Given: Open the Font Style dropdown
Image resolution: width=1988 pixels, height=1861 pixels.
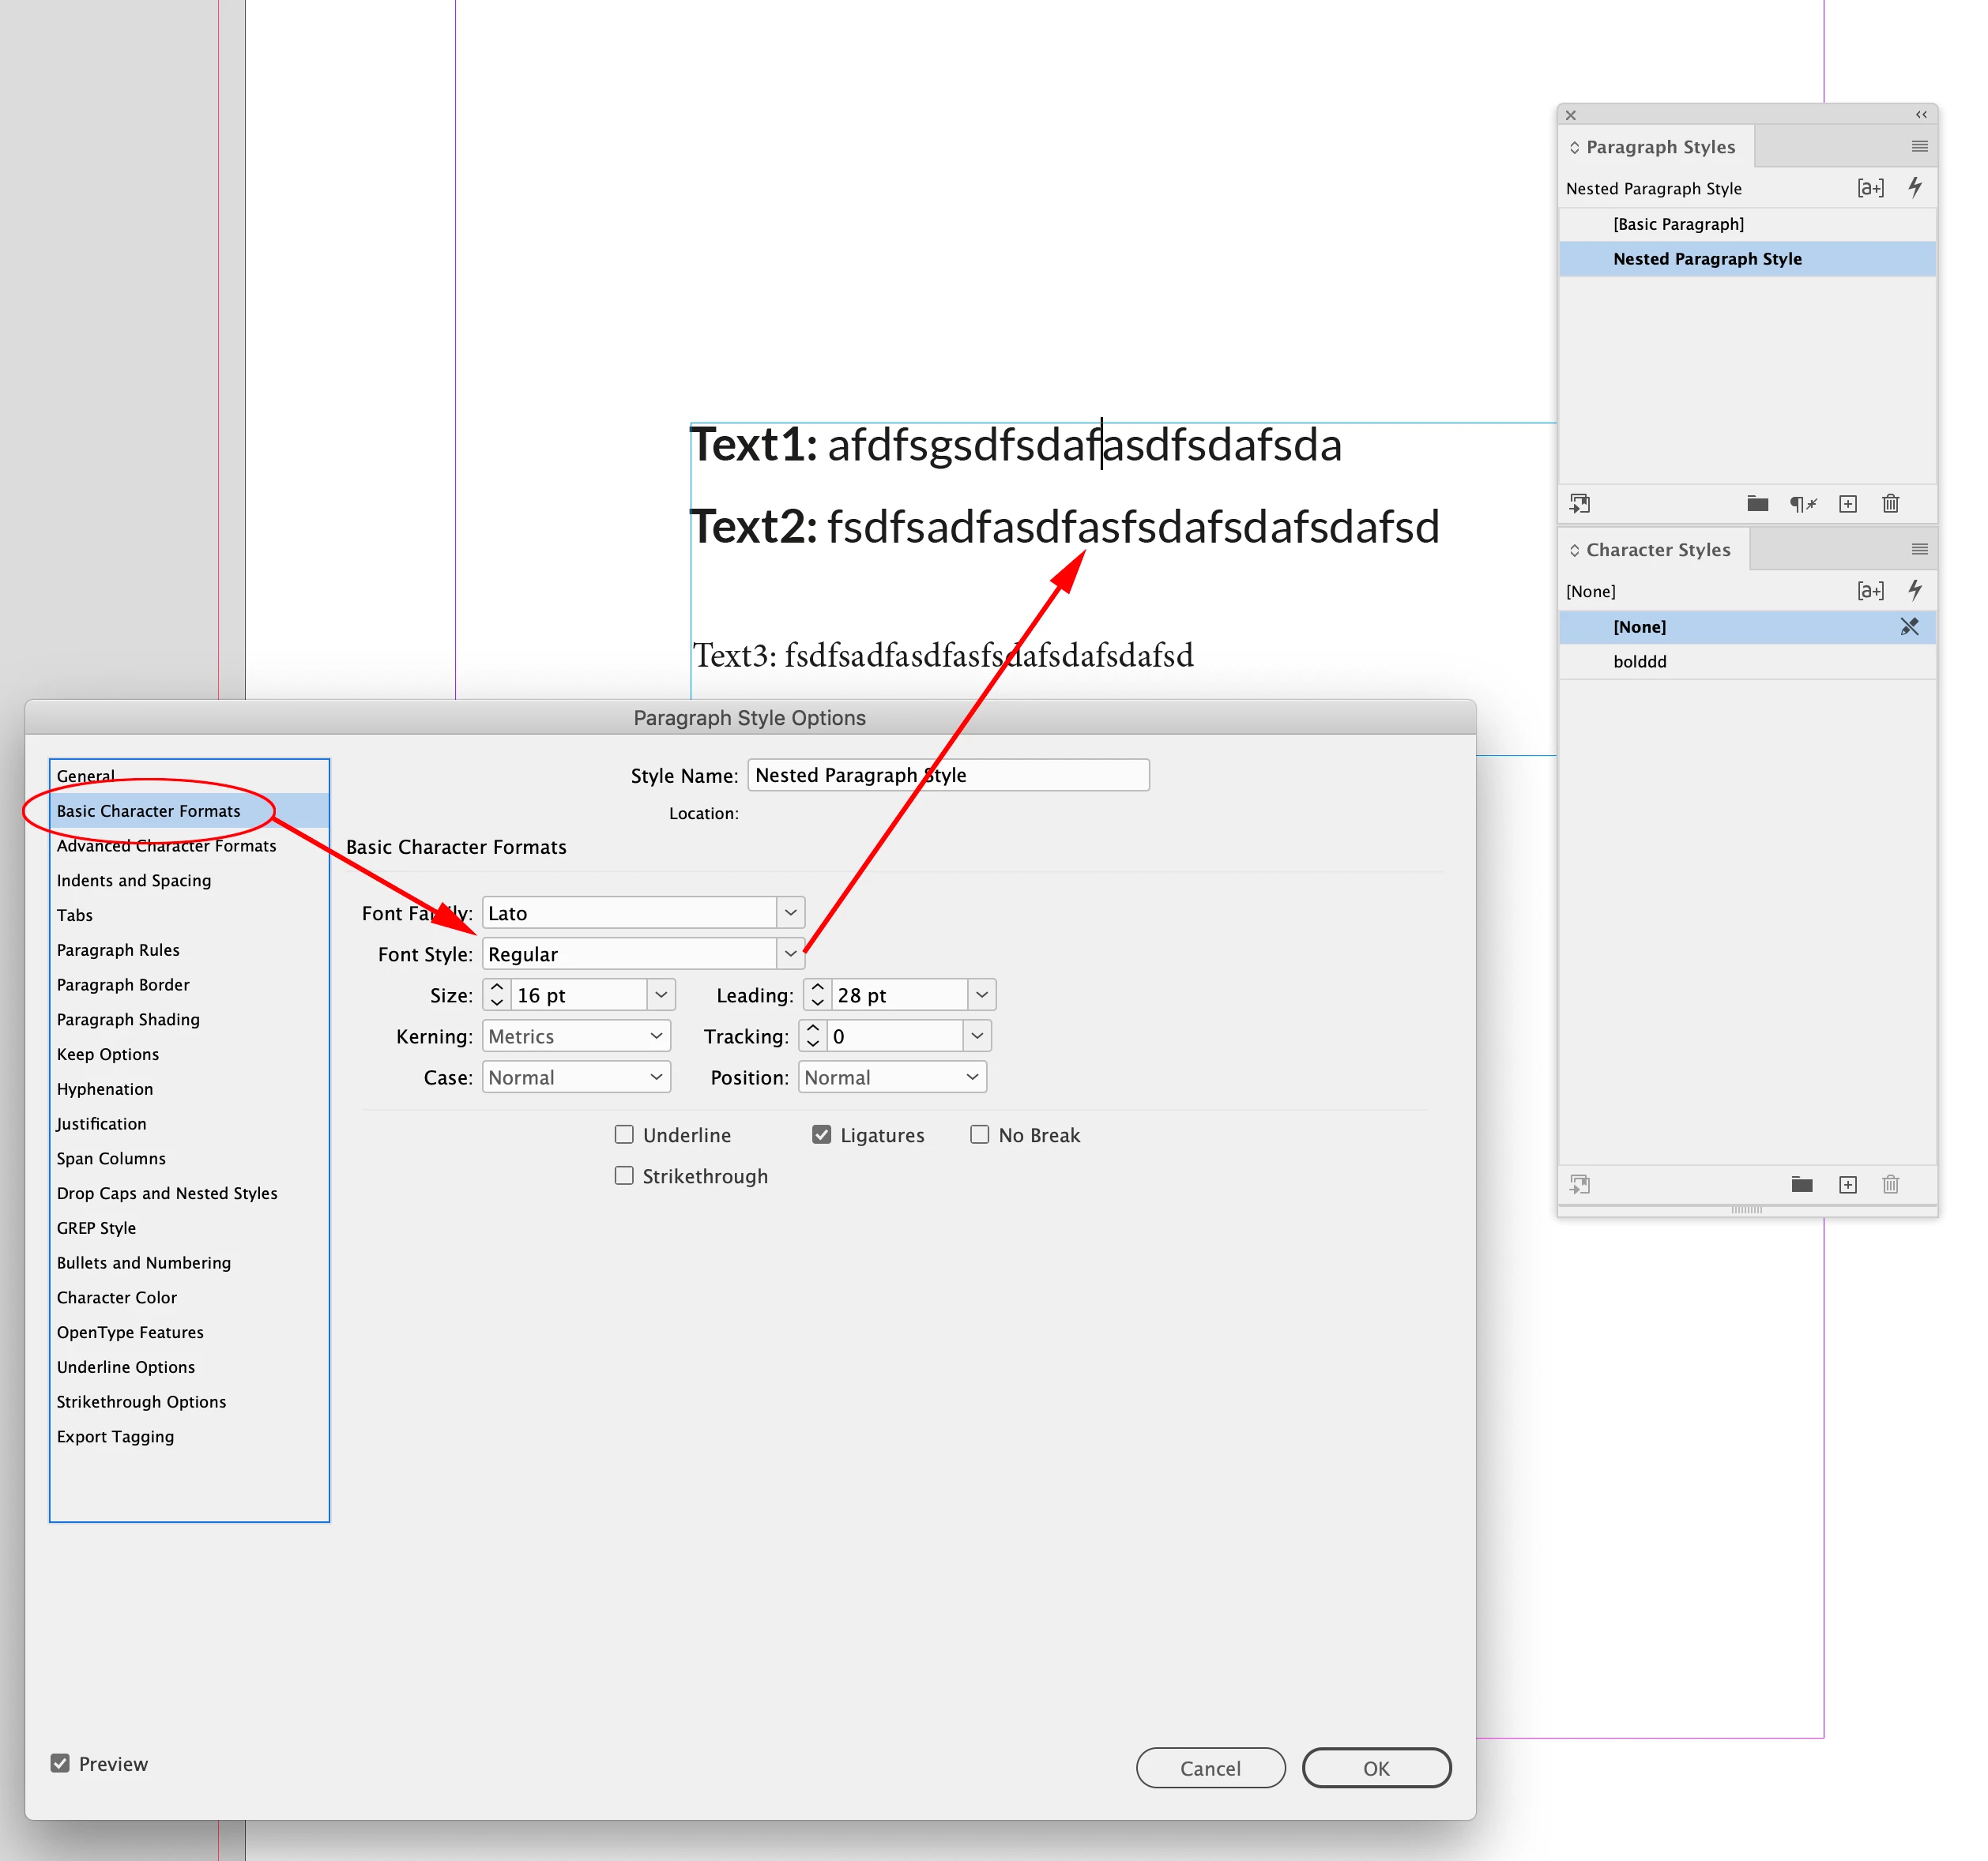Looking at the screenshot, I should (x=790, y=954).
